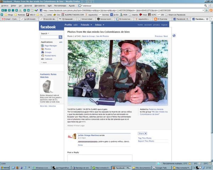This screenshot has height=170, width=213.
Task: Open the moz bookmark
Action: tap(143, 15)
